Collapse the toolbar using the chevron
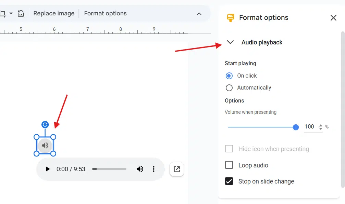Screen dimensions: 345x204 pos(199,13)
